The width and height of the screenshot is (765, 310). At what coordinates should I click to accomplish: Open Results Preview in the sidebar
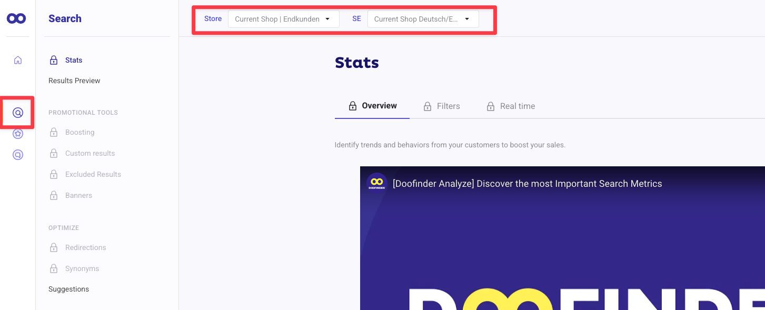(x=74, y=81)
